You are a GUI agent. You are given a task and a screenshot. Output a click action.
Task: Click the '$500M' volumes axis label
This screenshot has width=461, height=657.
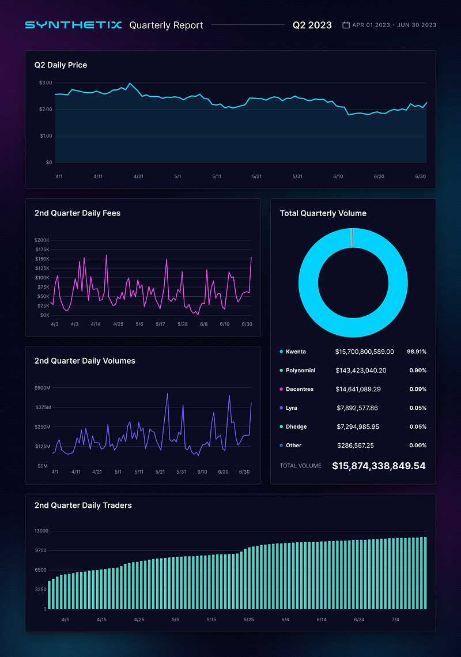(42, 388)
